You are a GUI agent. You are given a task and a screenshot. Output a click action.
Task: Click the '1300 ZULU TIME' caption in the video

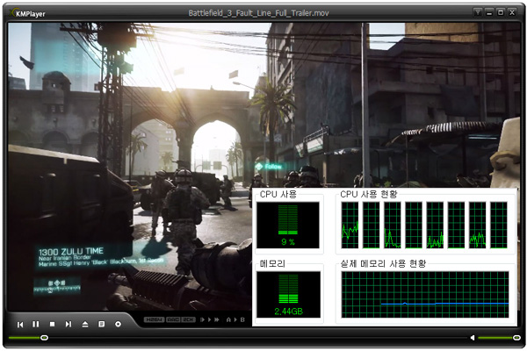coord(70,252)
